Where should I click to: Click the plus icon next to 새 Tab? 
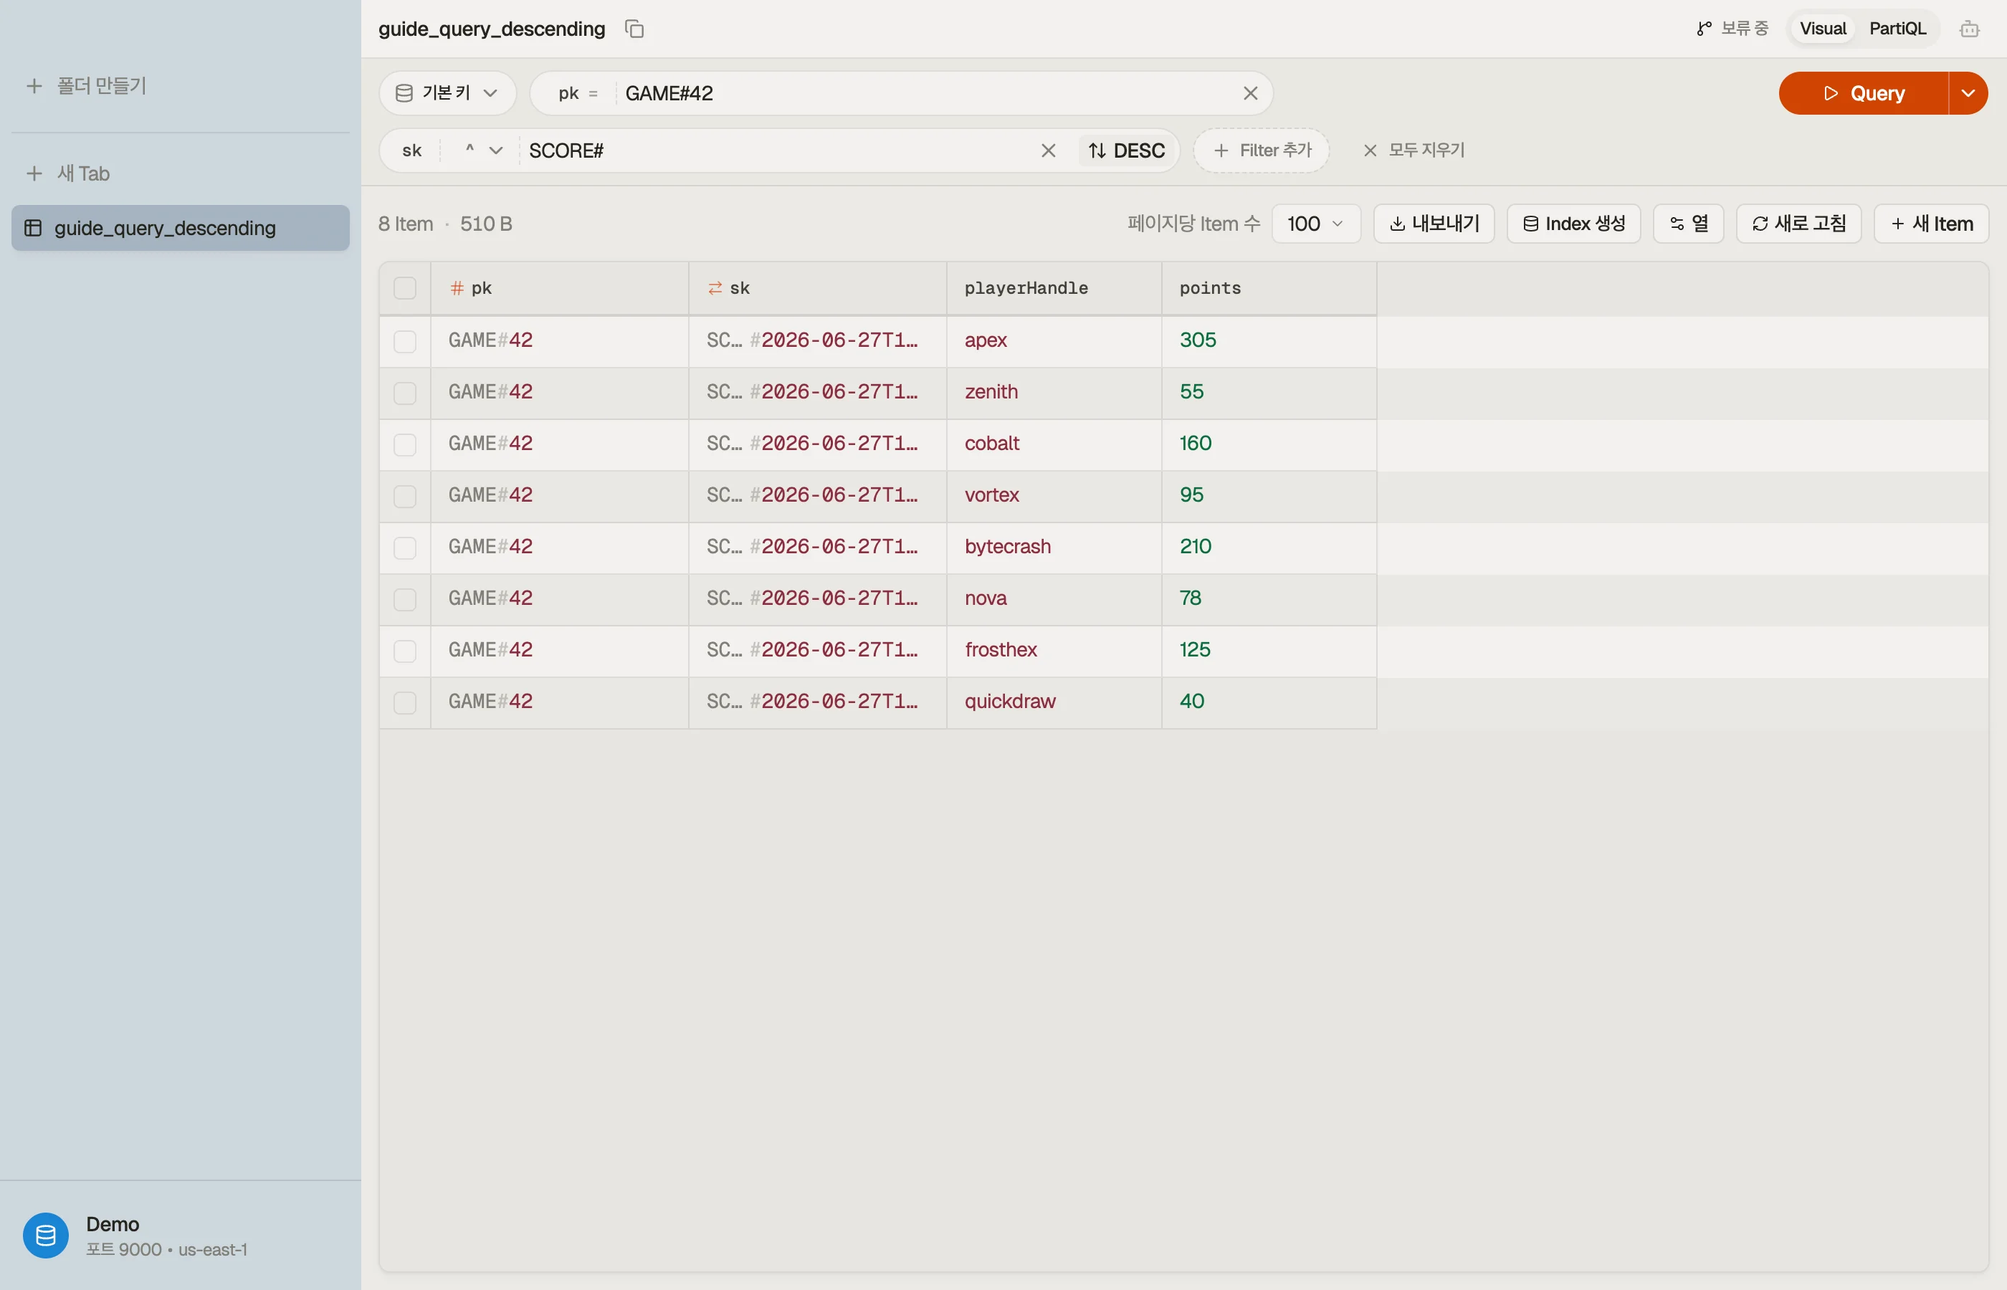pyautogui.click(x=34, y=173)
